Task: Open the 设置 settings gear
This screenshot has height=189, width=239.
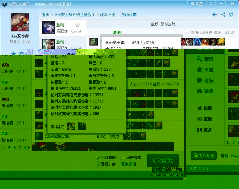Action: [197, 4]
